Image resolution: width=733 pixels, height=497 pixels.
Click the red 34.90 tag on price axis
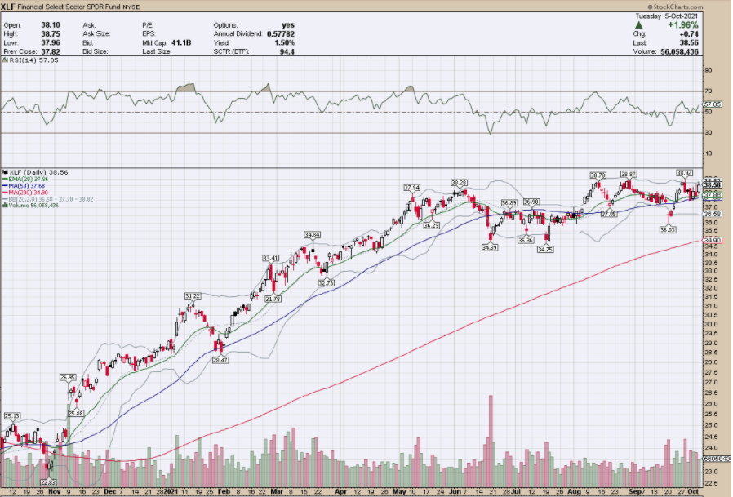coord(713,240)
